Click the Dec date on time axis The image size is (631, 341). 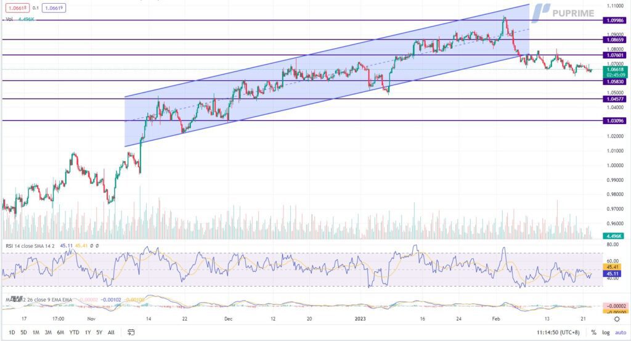[x=228, y=319]
